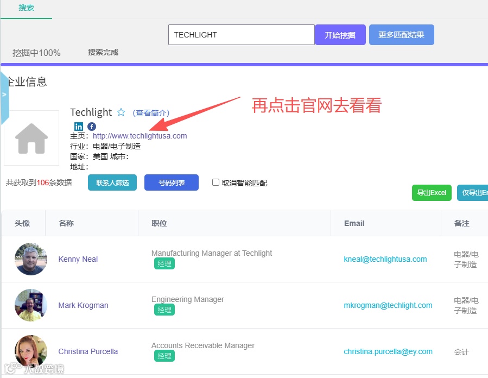The image size is (488, 378).
Task: Click 会计 note in Christina's row
Action: coord(461,352)
